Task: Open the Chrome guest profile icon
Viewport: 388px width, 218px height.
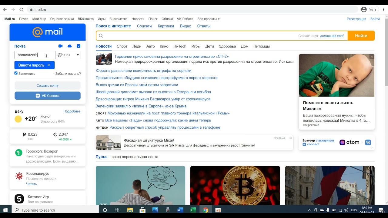Action: tap(364, 9)
